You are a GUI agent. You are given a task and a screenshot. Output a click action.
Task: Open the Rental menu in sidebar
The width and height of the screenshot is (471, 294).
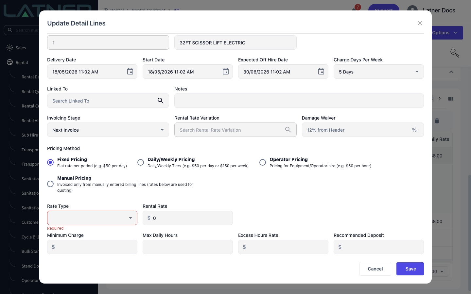(x=22, y=62)
